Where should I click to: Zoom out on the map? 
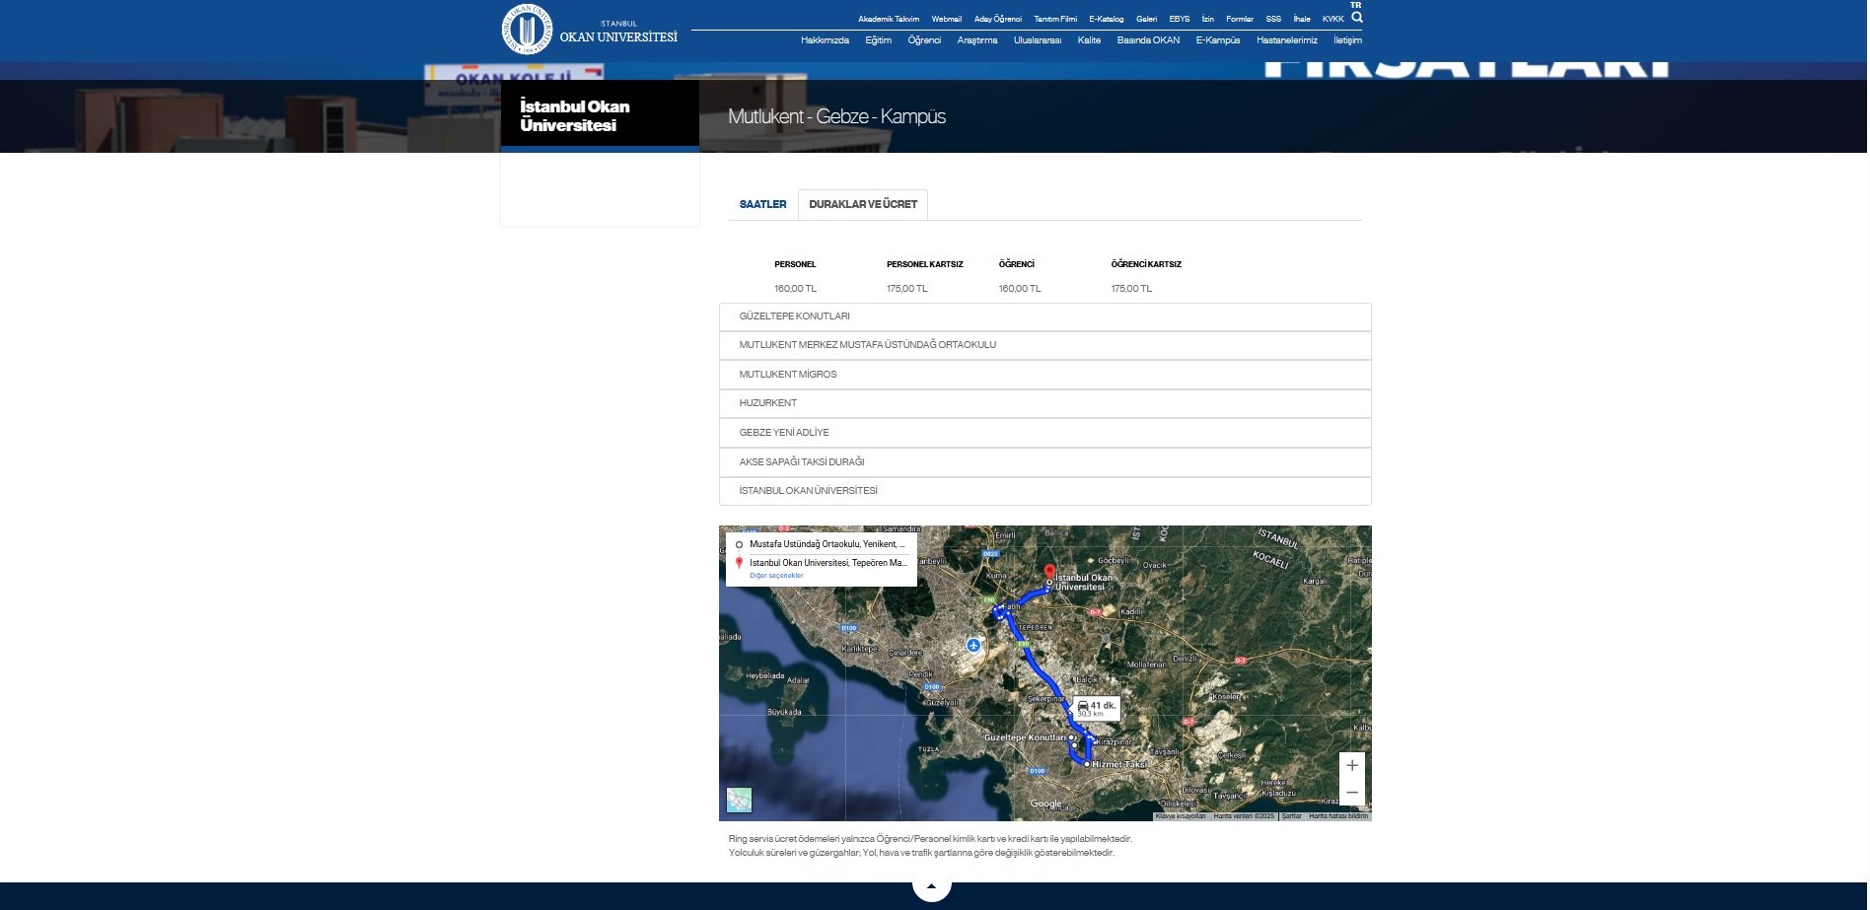1352,792
